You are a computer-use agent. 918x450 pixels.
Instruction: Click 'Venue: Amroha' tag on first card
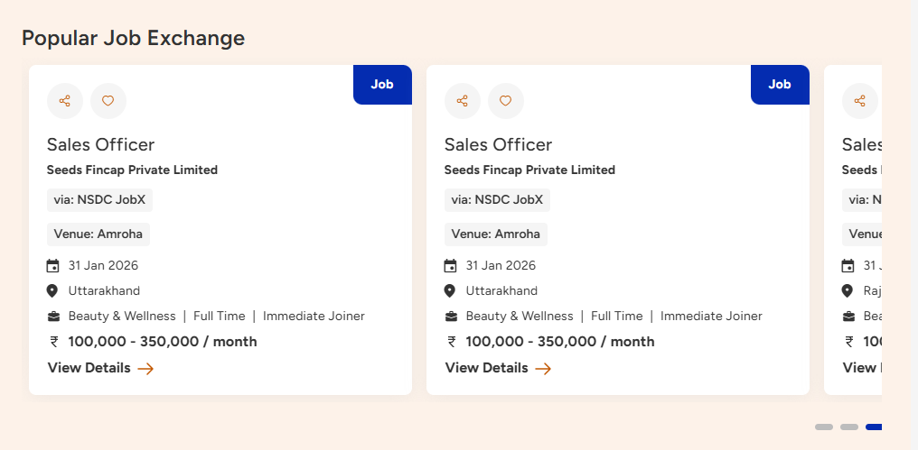(x=98, y=234)
